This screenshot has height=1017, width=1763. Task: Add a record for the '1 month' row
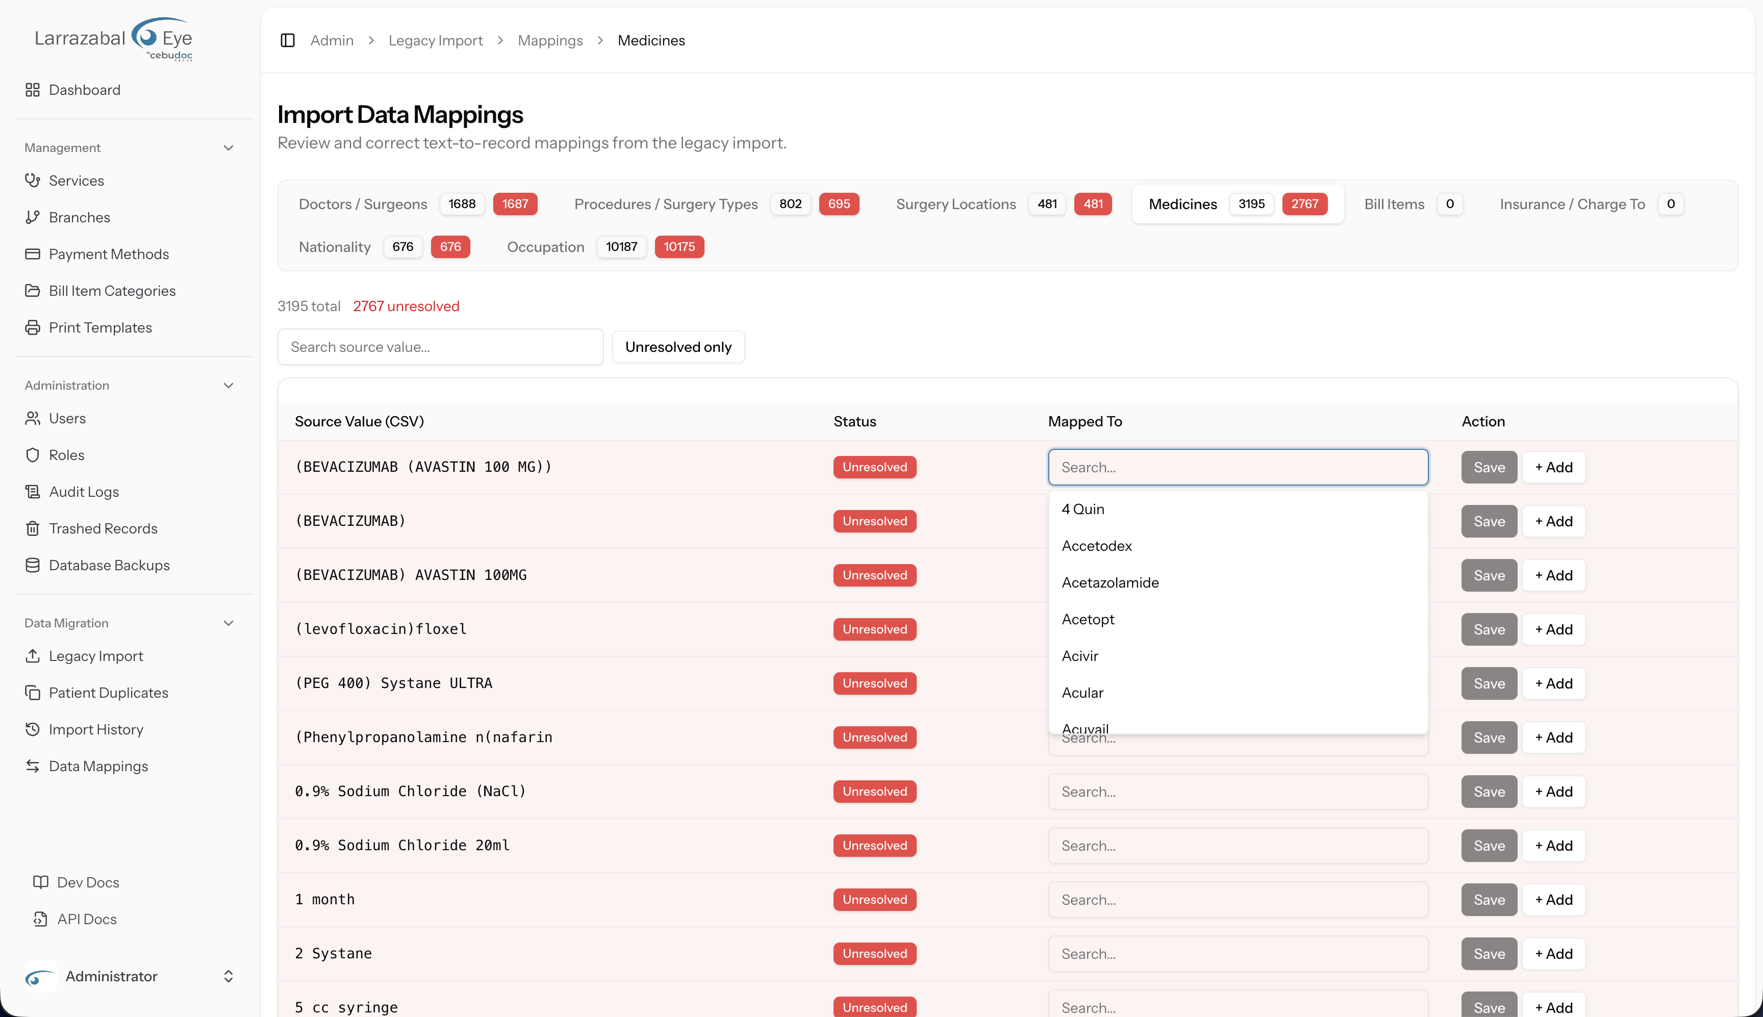coord(1553,900)
